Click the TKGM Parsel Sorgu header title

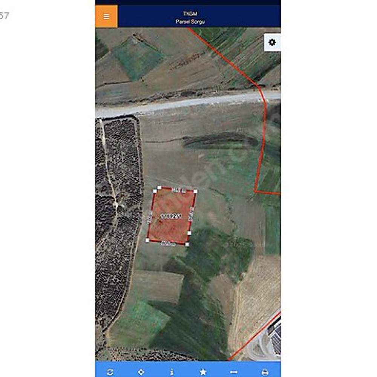tap(190, 18)
